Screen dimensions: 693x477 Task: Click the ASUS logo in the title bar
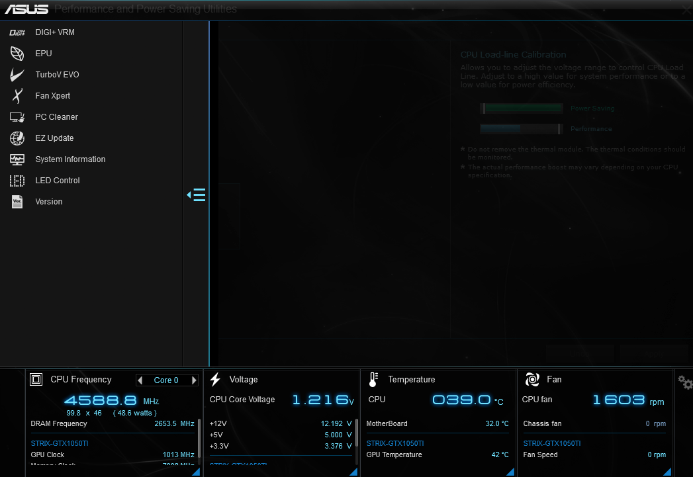click(x=26, y=9)
